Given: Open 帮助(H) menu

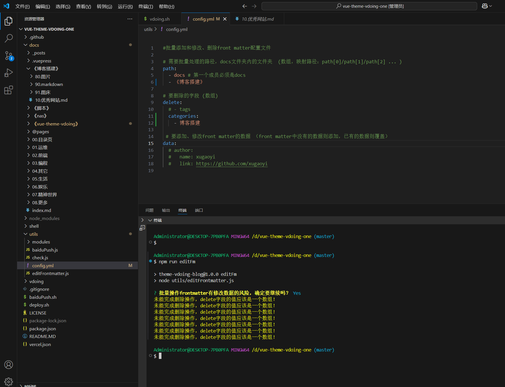Looking at the screenshot, I should [x=167, y=6].
